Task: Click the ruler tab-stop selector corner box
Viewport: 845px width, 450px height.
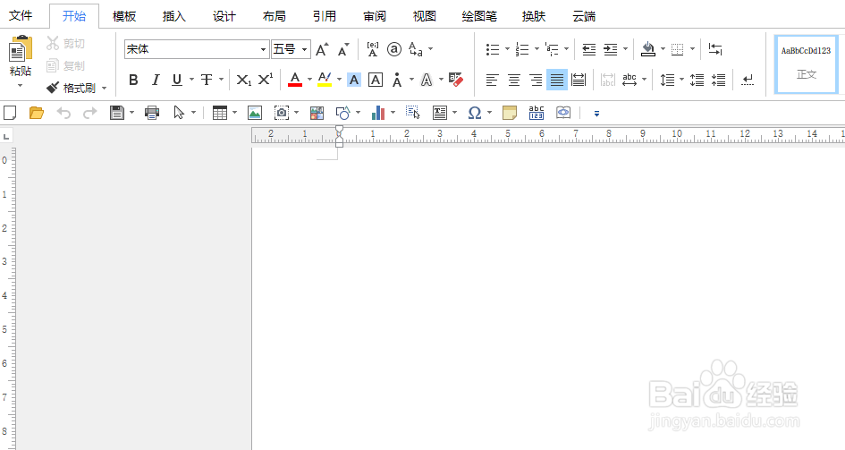Action: pyautogui.click(x=6, y=136)
